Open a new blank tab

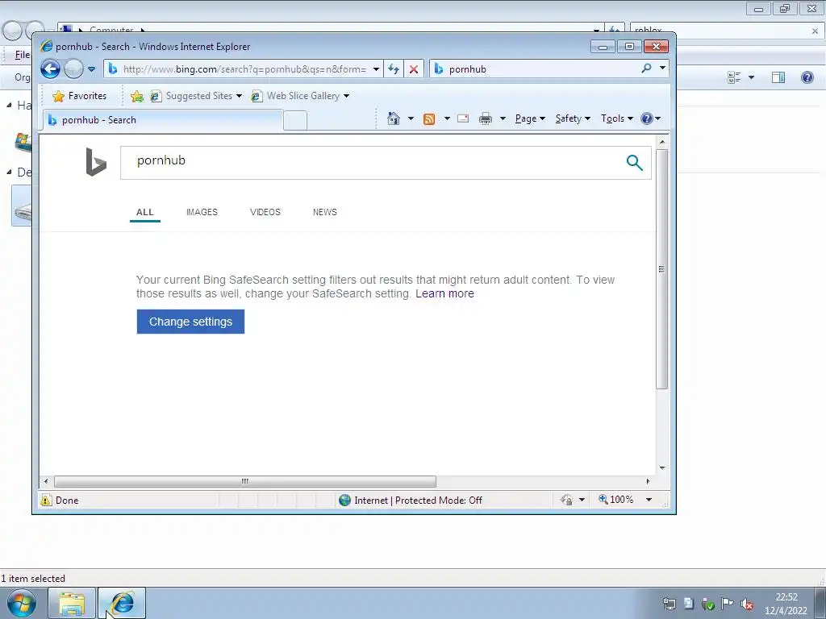pyautogui.click(x=295, y=121)
